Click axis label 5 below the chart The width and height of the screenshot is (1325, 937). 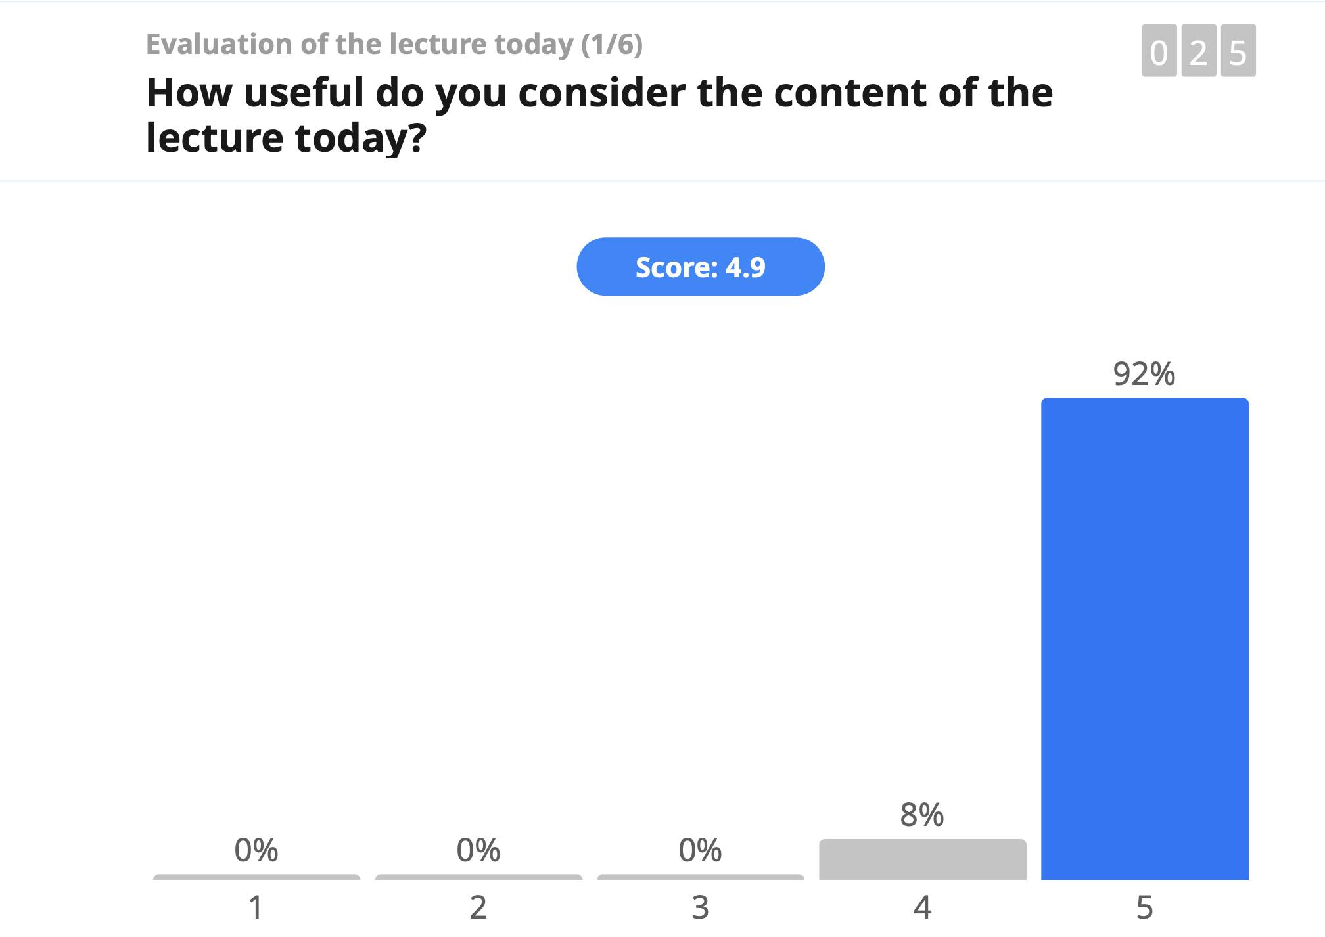(x=1144, y=907)
